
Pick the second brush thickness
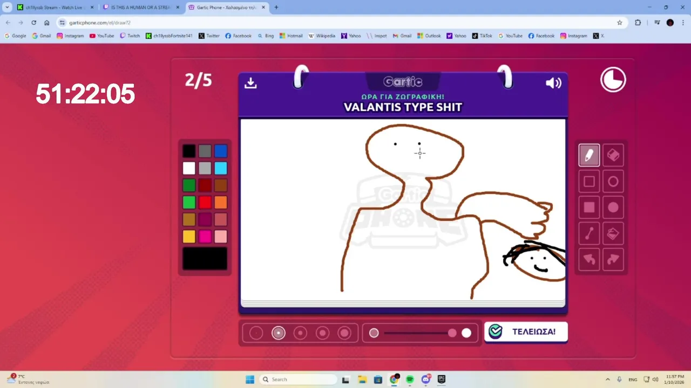coord(279,333)
